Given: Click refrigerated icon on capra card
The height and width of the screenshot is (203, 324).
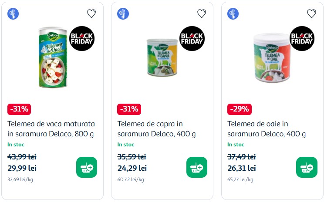Looking at the screenshot, I should point(123,14).
